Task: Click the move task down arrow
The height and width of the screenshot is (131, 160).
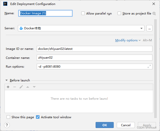Action: click(x=34, y=87)
